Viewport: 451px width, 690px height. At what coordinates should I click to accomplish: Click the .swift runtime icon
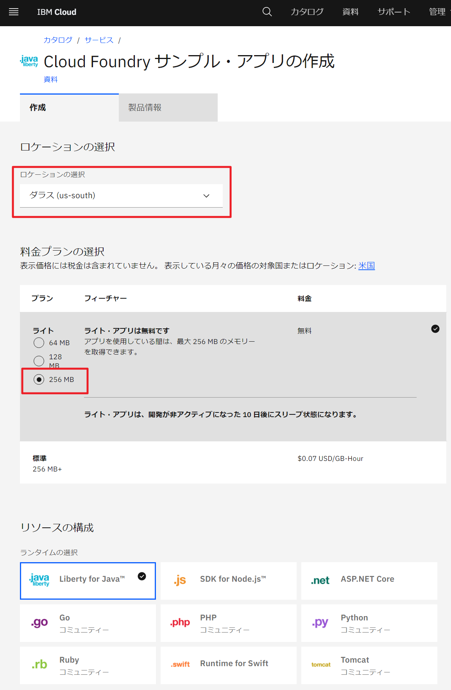pyautogui.click(x=180, y=665)
